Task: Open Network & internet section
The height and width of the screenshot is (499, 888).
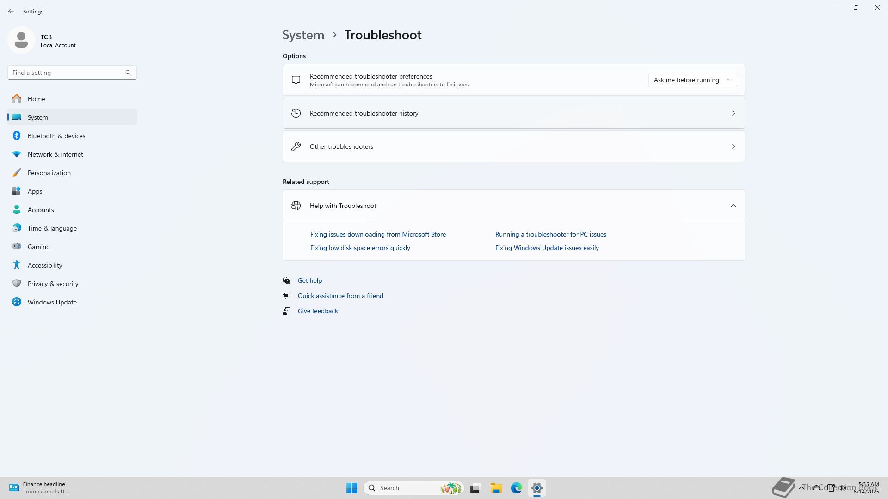Action: [55, 154]
